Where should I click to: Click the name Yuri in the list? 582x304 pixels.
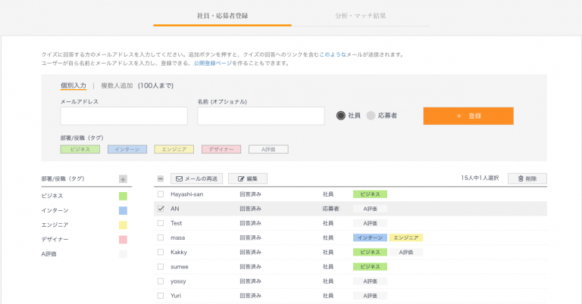pyautogui.click(x=176, y=296)
